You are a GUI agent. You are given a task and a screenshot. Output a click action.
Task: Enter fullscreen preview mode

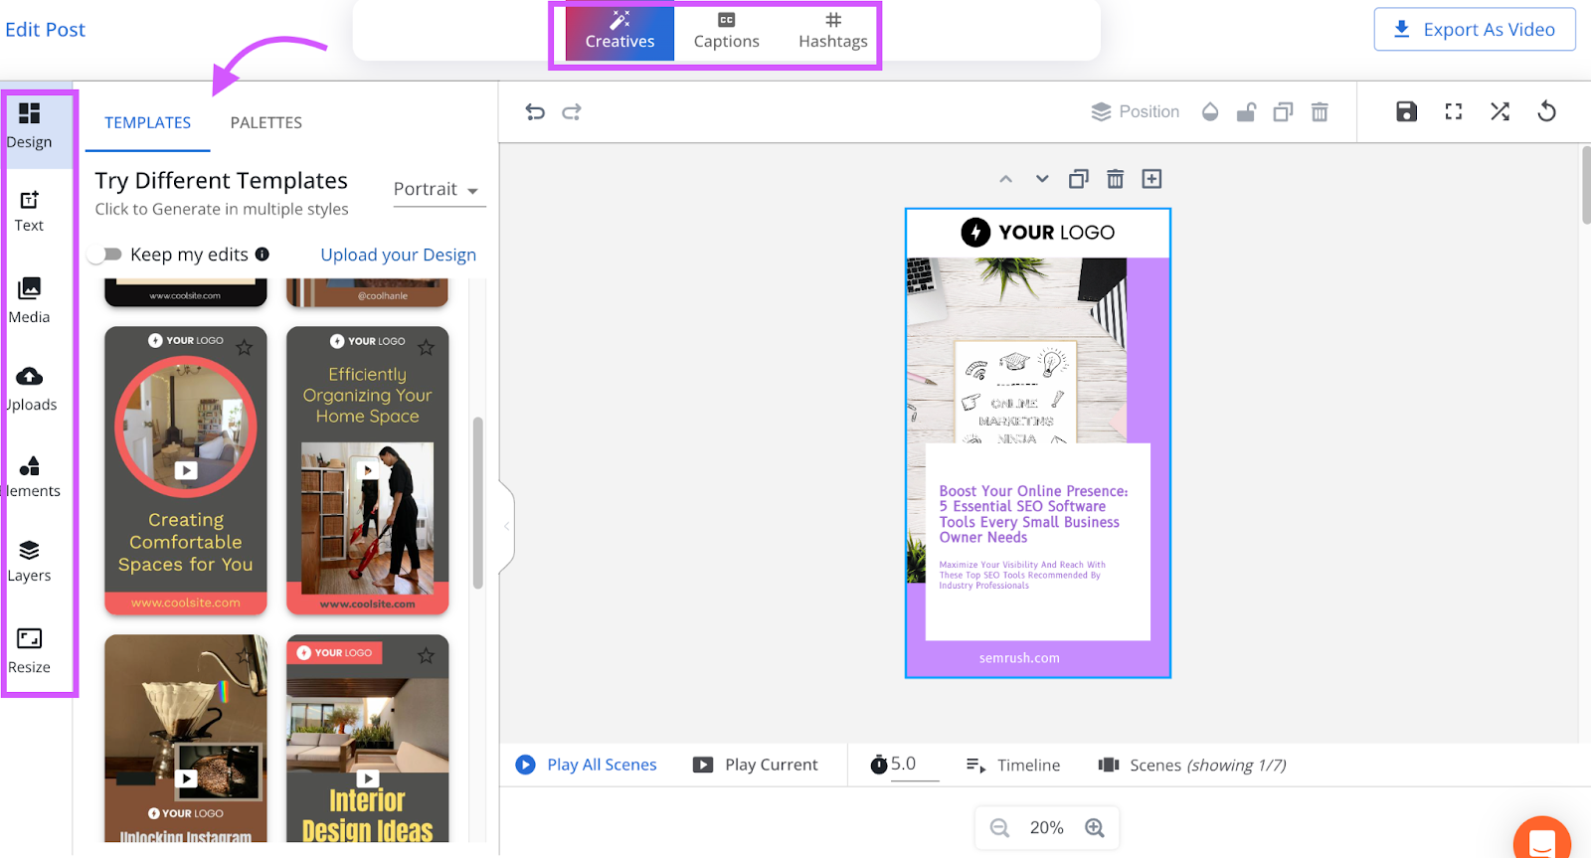[x=1453, y=111]
